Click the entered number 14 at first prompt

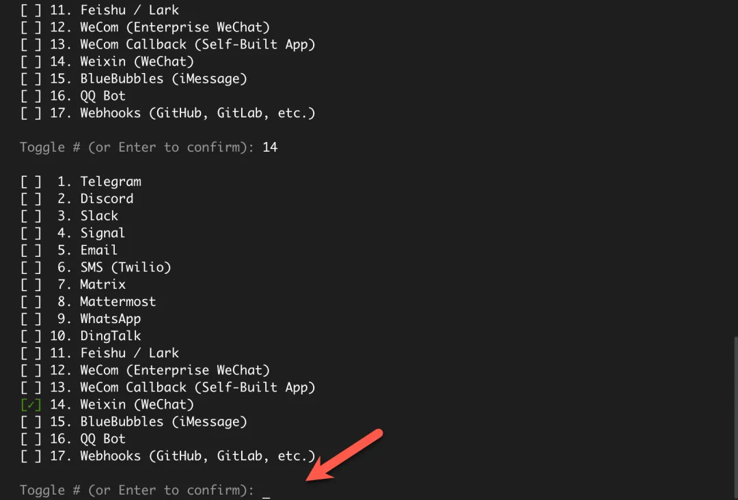(x=270, y=147)
